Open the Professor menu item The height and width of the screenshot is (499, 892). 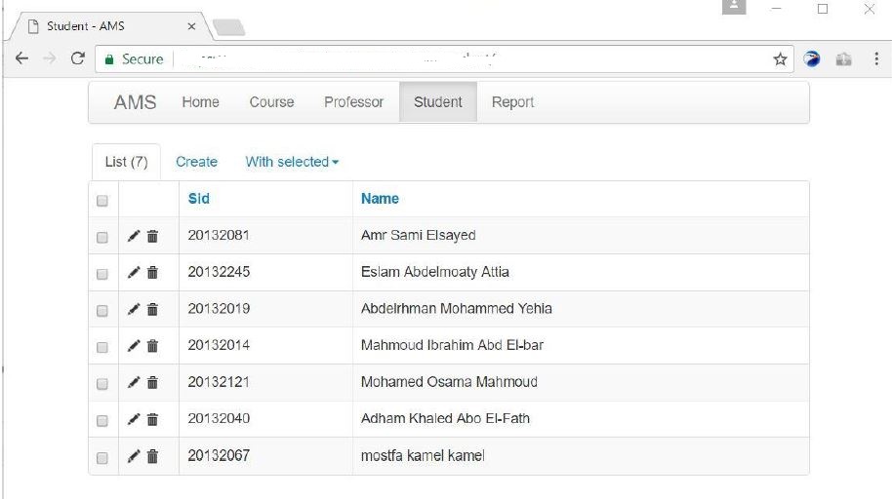coord(354,102)
